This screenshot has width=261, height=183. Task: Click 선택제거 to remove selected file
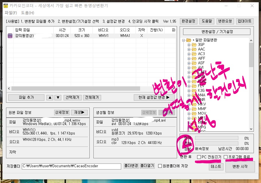(x=72, y=98)
